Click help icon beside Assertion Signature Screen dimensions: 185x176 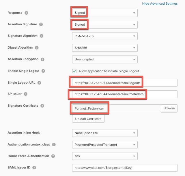click(x=41, y=24)
